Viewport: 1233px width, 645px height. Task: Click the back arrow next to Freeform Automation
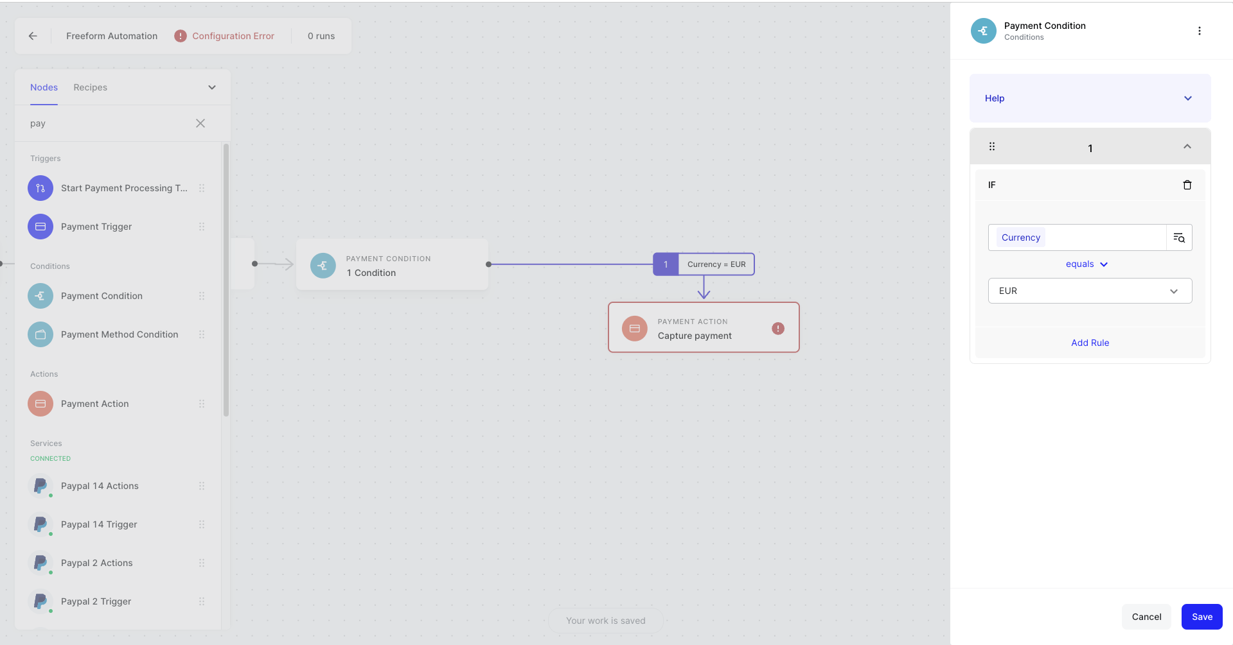(x=33, y=36)
